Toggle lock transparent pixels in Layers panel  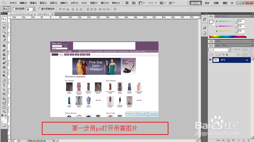point(217,55)
